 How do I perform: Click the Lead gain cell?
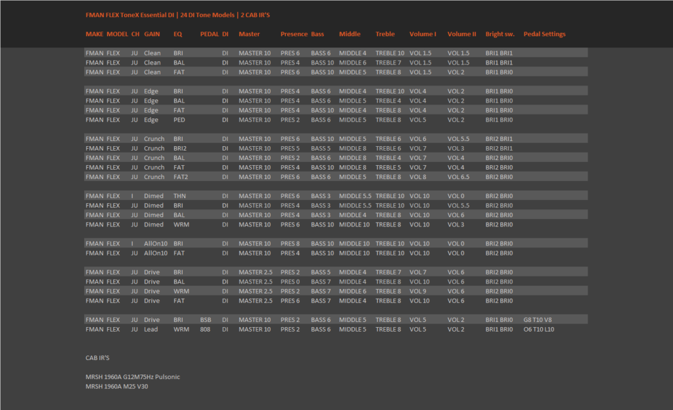tap(151, 329)
